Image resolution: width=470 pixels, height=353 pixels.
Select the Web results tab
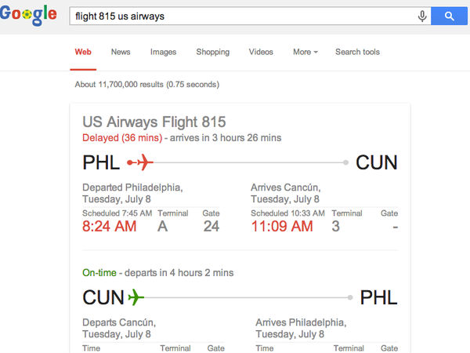coord(83,53)
